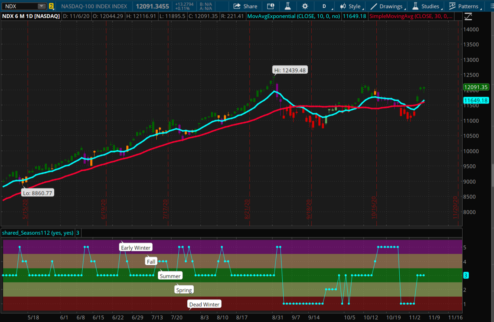Image resolution: width=494 pixels, height=322 pixels.
Task: Click the Hi: 12439.48 price bubble
Action: pos(290,70)
